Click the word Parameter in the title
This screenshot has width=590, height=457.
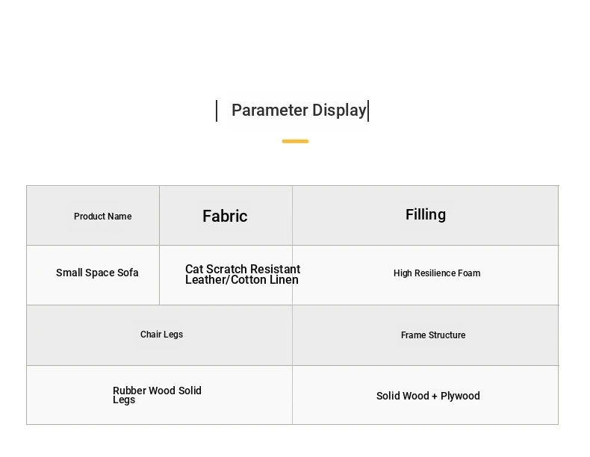pyautogui.click(x=270, y=111)
